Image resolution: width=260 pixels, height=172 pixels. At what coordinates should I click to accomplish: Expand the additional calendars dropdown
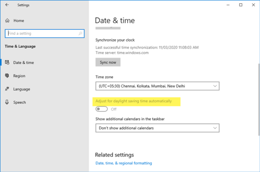[x=157, y=128]
